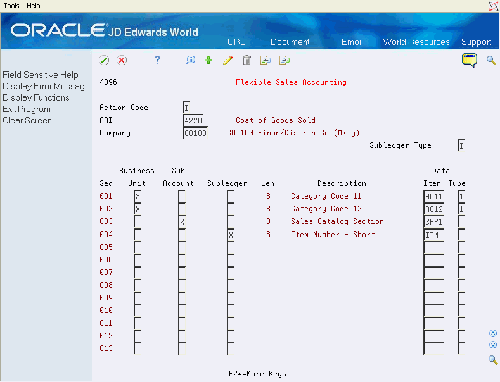The image size is (500, 382).
Task: Click Category Code 12 description
Action: [326, 209]
